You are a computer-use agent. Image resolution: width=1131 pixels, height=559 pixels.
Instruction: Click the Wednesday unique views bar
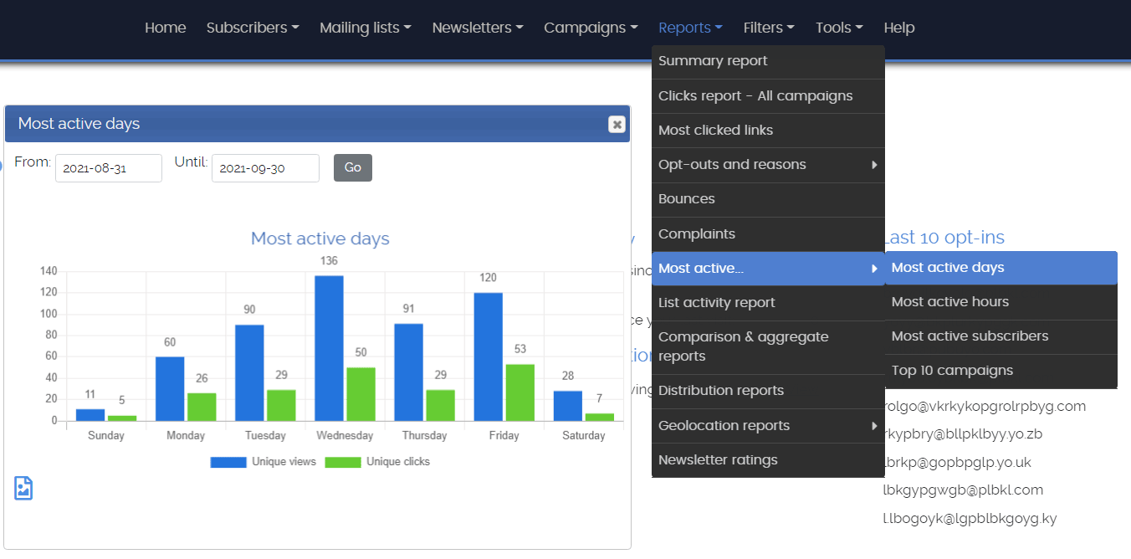(x=329, y=348)
